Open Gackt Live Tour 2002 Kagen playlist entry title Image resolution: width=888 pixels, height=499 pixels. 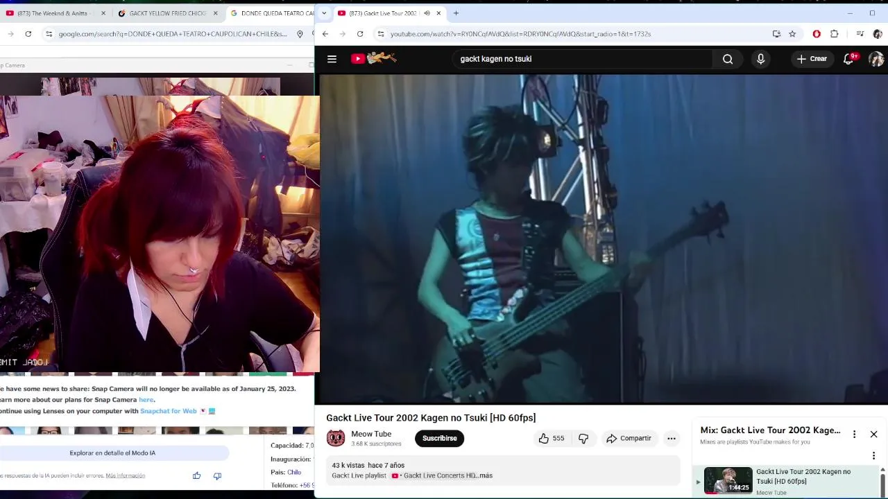803,476
